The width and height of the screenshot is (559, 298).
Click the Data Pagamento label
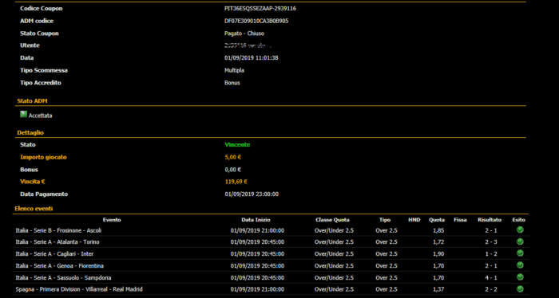(x=44, y=194)
